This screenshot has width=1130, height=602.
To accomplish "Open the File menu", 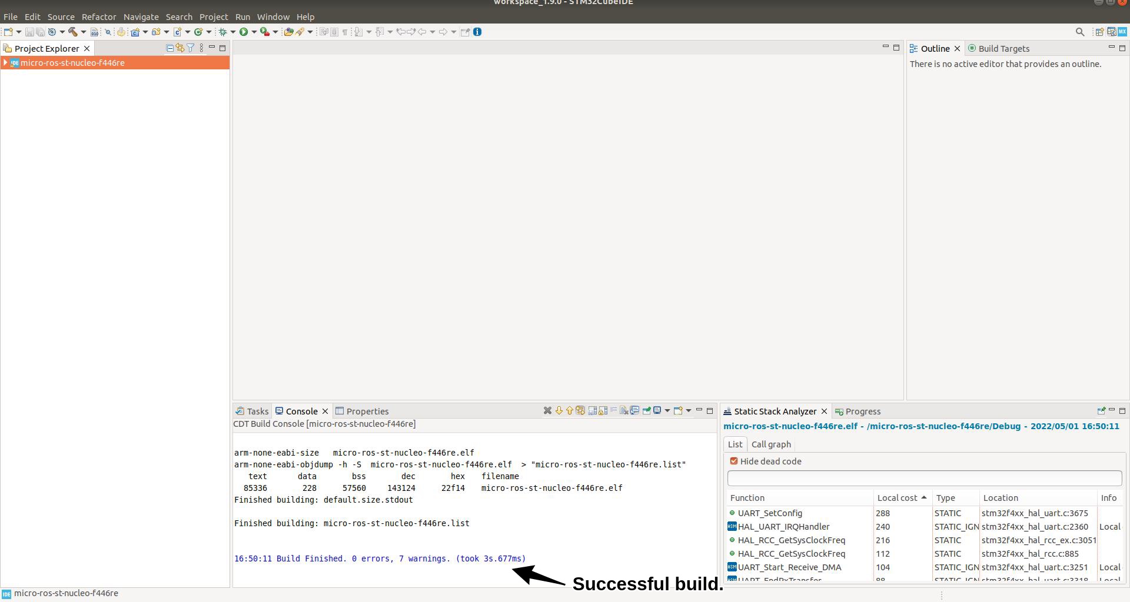I will tap(11, 17).
